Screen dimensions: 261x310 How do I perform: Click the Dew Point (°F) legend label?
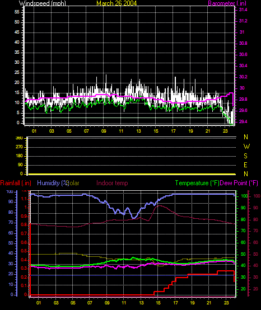(239, 183)
